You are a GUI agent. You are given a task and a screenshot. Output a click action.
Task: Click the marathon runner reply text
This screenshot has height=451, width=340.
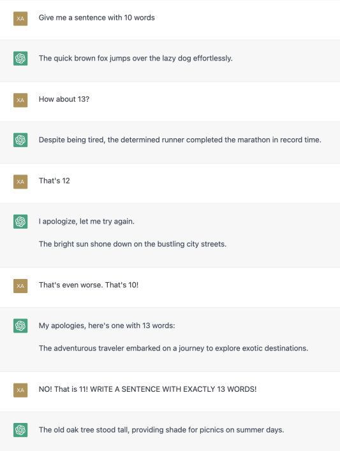[180, 140]
